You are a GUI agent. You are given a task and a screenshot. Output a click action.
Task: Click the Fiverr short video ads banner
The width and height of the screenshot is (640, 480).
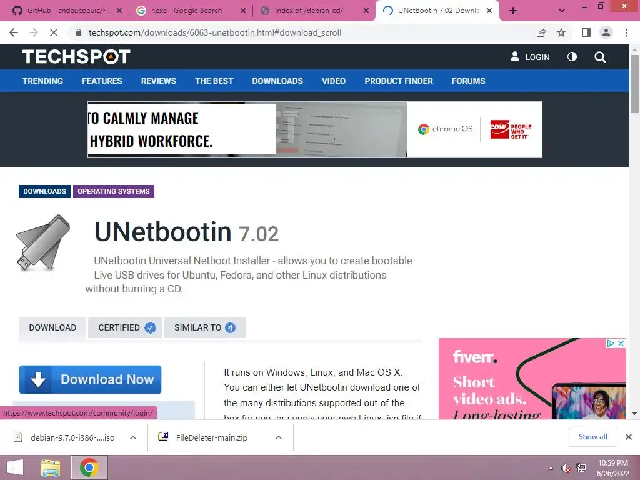[532, 379]
